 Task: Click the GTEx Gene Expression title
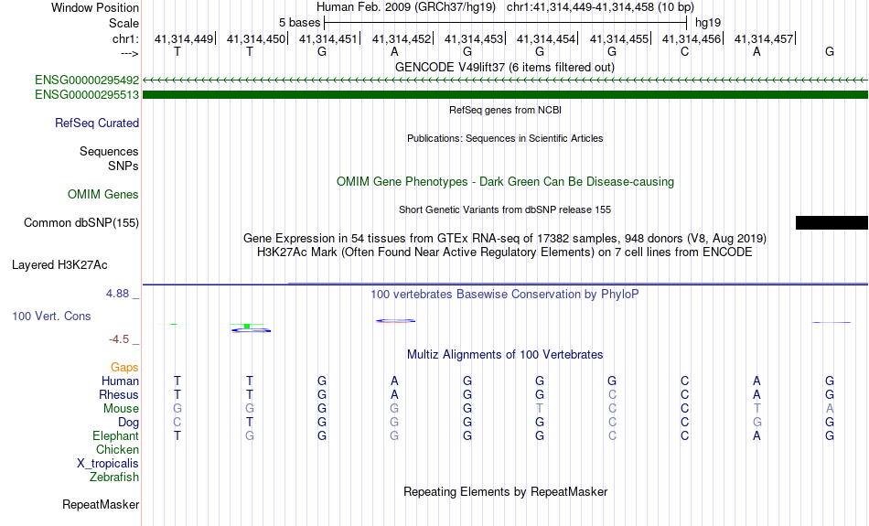(x=505, y=239)
